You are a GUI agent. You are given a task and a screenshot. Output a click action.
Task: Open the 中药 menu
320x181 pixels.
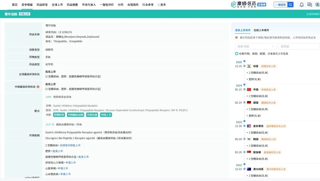(120, 5)
